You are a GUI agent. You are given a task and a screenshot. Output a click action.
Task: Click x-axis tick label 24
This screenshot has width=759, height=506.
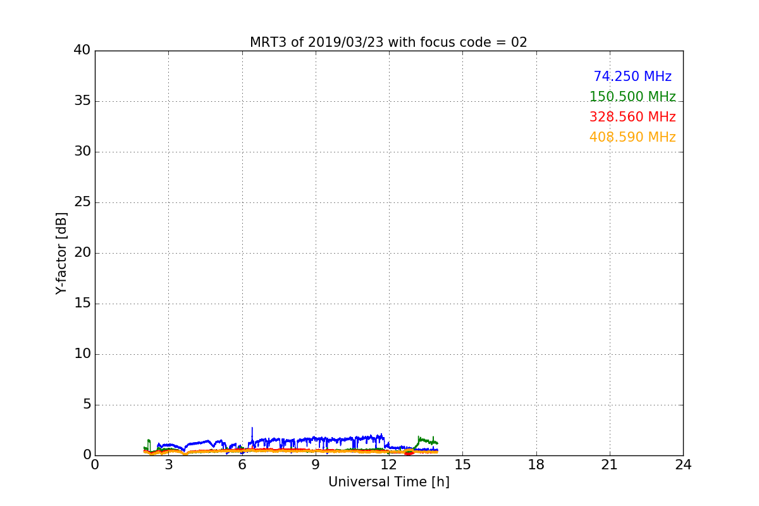(683, 465)
